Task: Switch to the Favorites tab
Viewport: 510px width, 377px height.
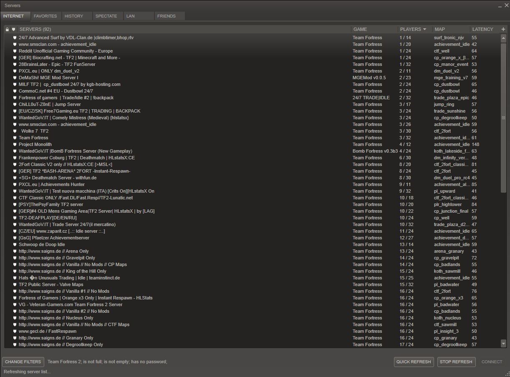Action: click(x=45, y=16)
